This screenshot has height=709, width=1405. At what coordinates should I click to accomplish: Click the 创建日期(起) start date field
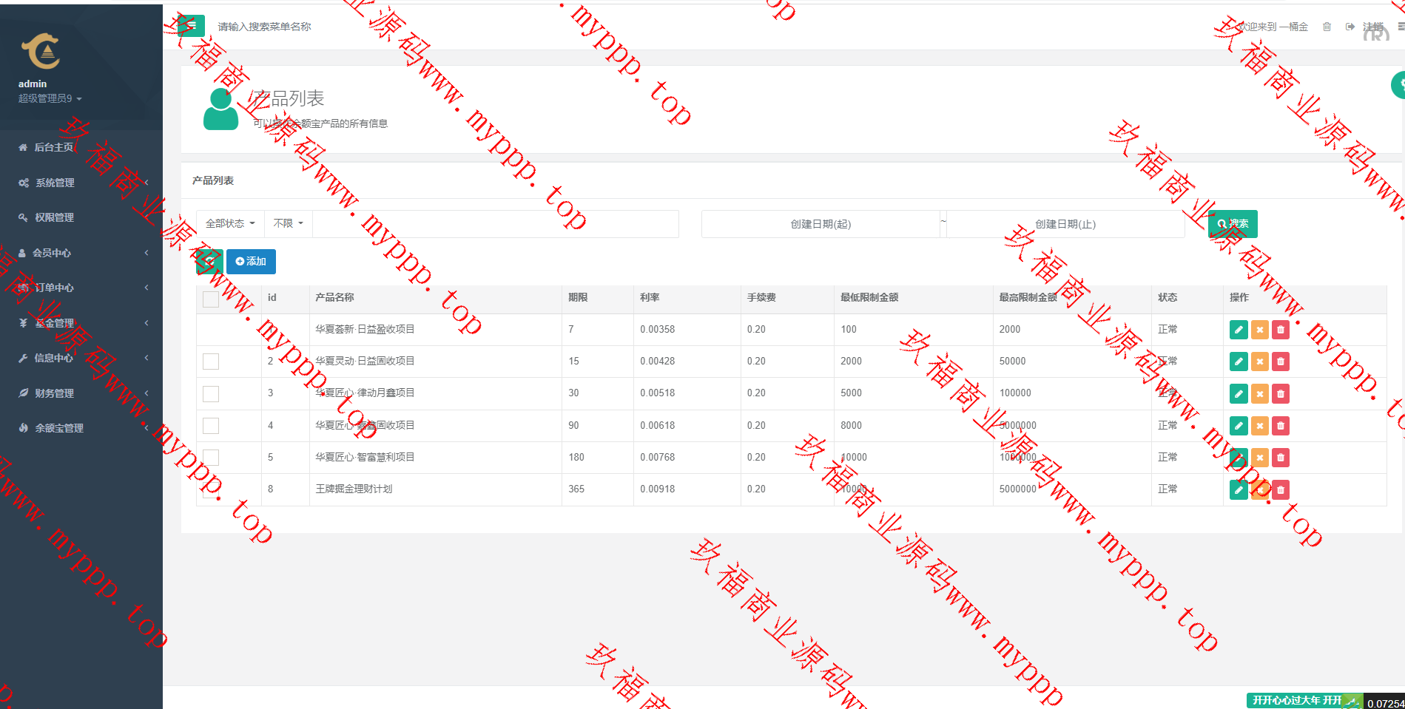tap(820, 224)
